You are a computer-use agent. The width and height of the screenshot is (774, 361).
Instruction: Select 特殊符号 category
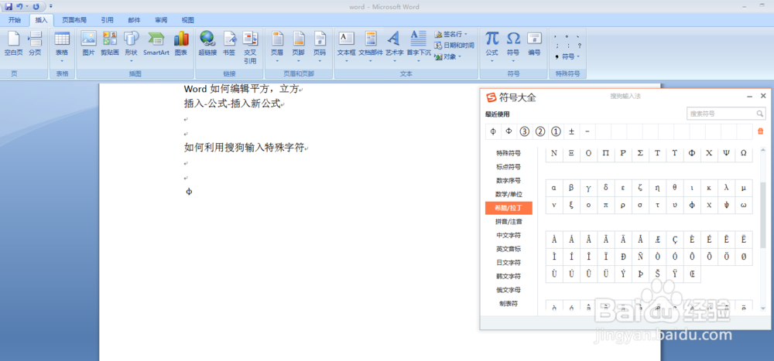pyautogui.click(x=509, y=153)
